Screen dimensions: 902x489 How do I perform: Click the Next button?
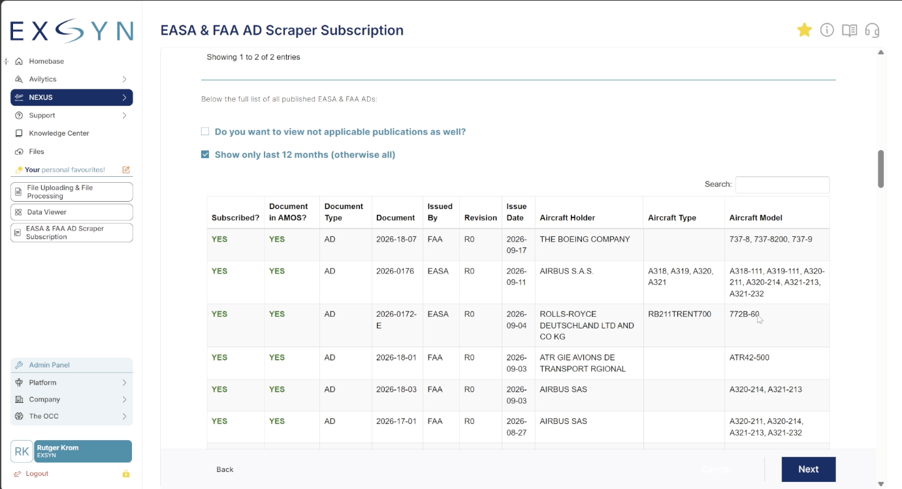pos(809,469)
